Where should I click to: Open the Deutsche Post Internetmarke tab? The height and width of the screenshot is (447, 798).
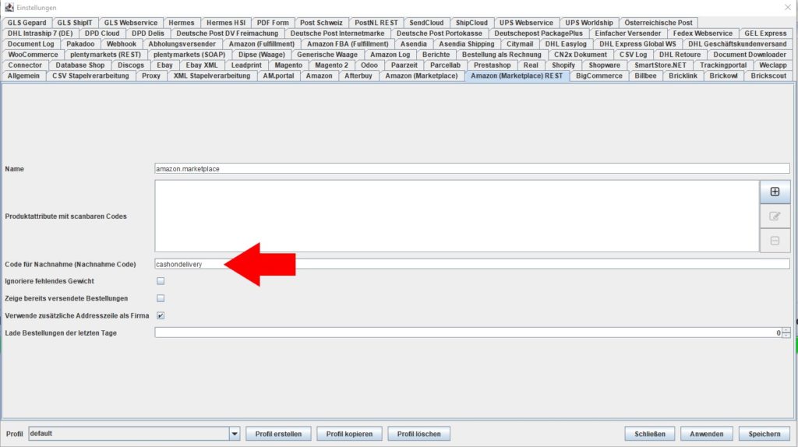(x=337, y=33)
